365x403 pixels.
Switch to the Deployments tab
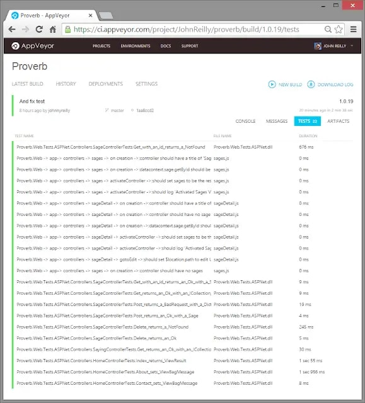(x=105, y=84)
